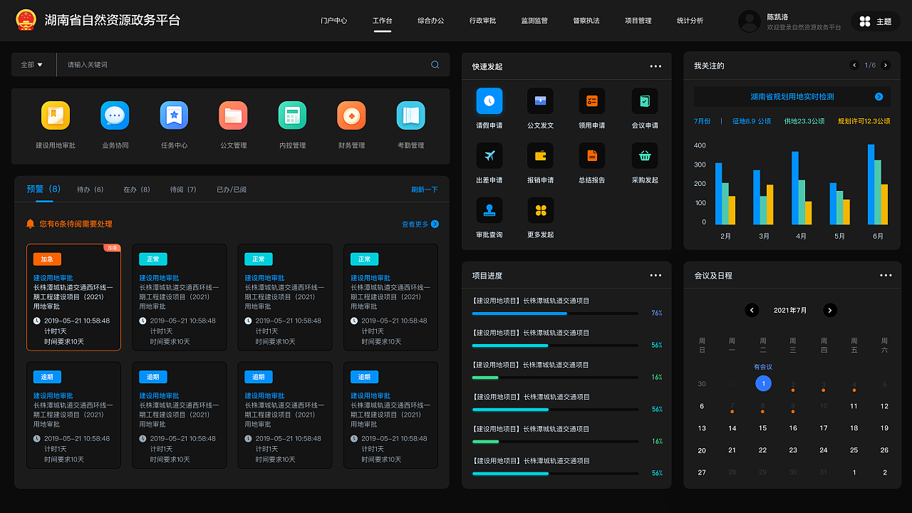Select the 公文发文 document dispatch icon
Viewport: 912px width, 513px height.
pos(540,100)
